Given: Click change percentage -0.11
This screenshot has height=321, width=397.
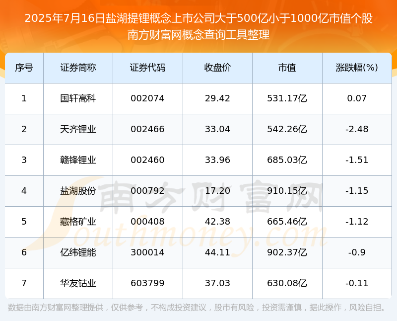Looking at the screenshot, I should pyautogui.click(x=357, y=283).
